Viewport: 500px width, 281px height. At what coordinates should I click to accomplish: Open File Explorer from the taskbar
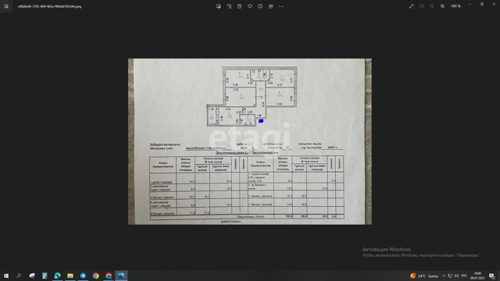pyautogui.click(x=70, y=276)
